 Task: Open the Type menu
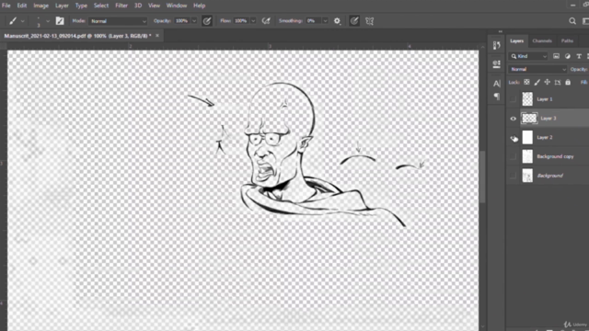[81, 6]
